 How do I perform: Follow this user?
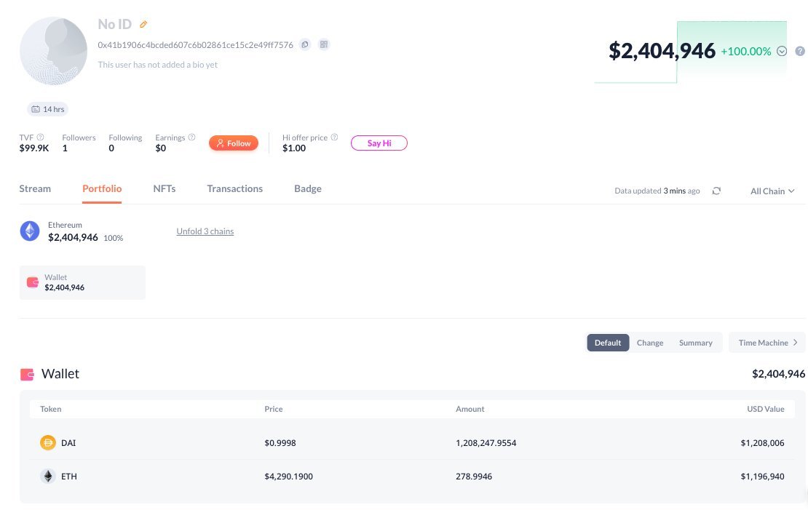coord(233,143)
